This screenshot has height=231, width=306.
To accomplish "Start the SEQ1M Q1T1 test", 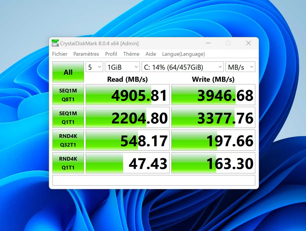I will [68, 117].
